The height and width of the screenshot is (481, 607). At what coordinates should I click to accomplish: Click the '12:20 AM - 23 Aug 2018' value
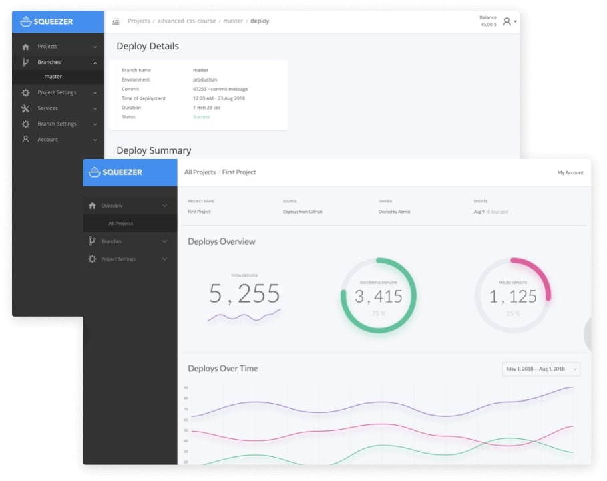(219, 98)
